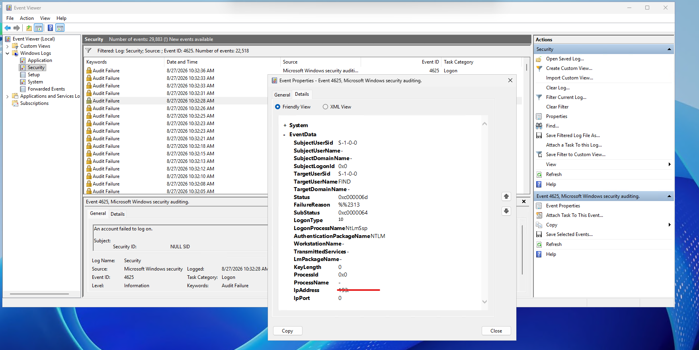Expand Applications and Services Logs tree node
Image resolution: width=699 pixels, height=350 pixels.
point(7,96)
